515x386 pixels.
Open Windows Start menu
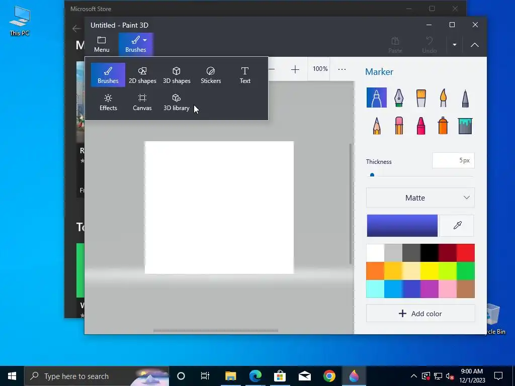point(12,376)
